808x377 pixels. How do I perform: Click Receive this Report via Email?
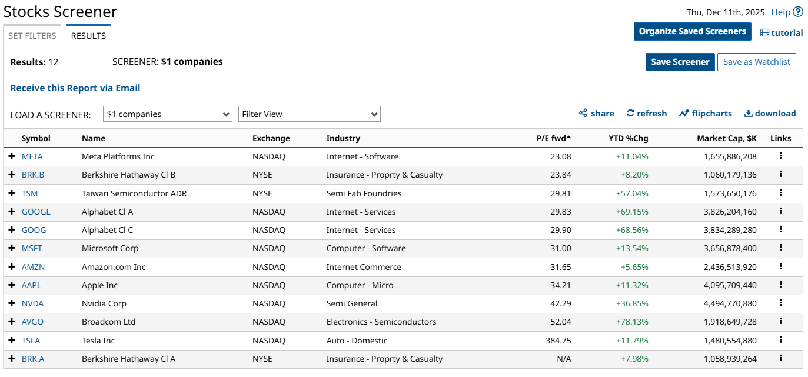75,88
